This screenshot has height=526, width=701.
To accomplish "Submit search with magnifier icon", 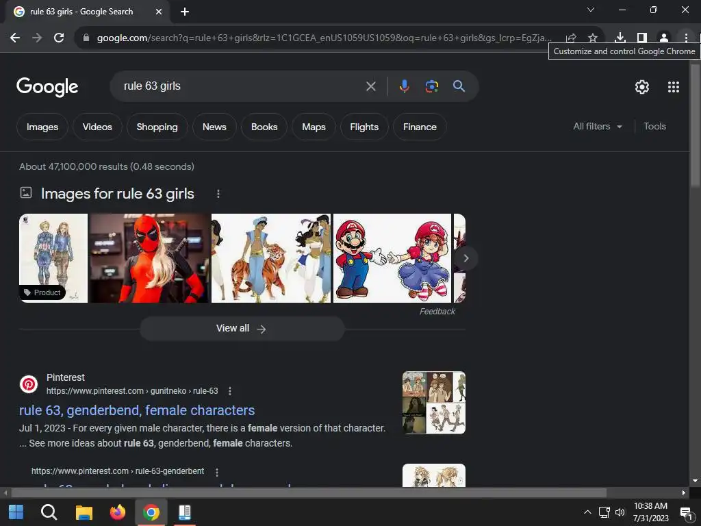I will coord(459,86).
